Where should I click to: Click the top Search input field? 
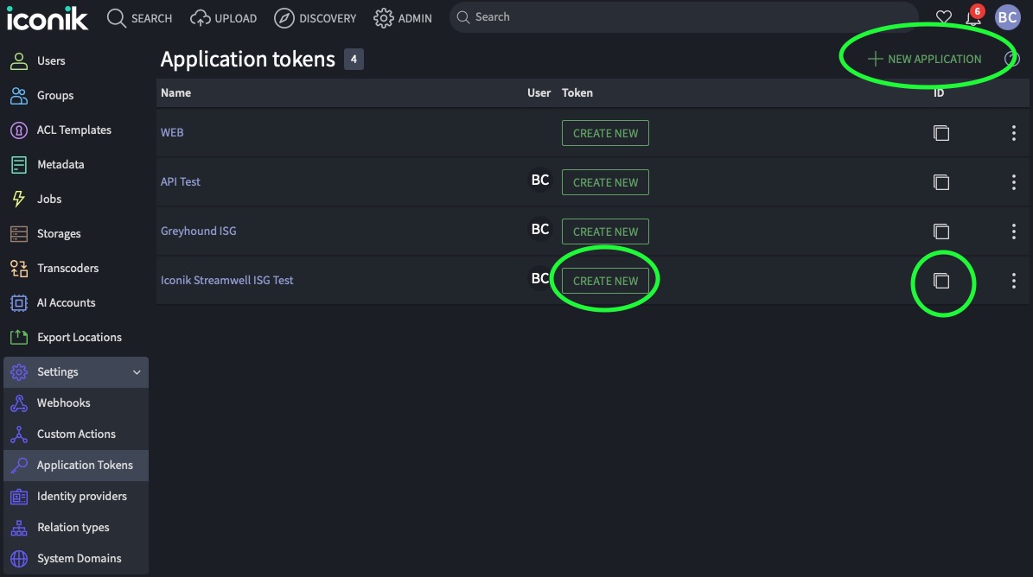click(x=683, y=17)
